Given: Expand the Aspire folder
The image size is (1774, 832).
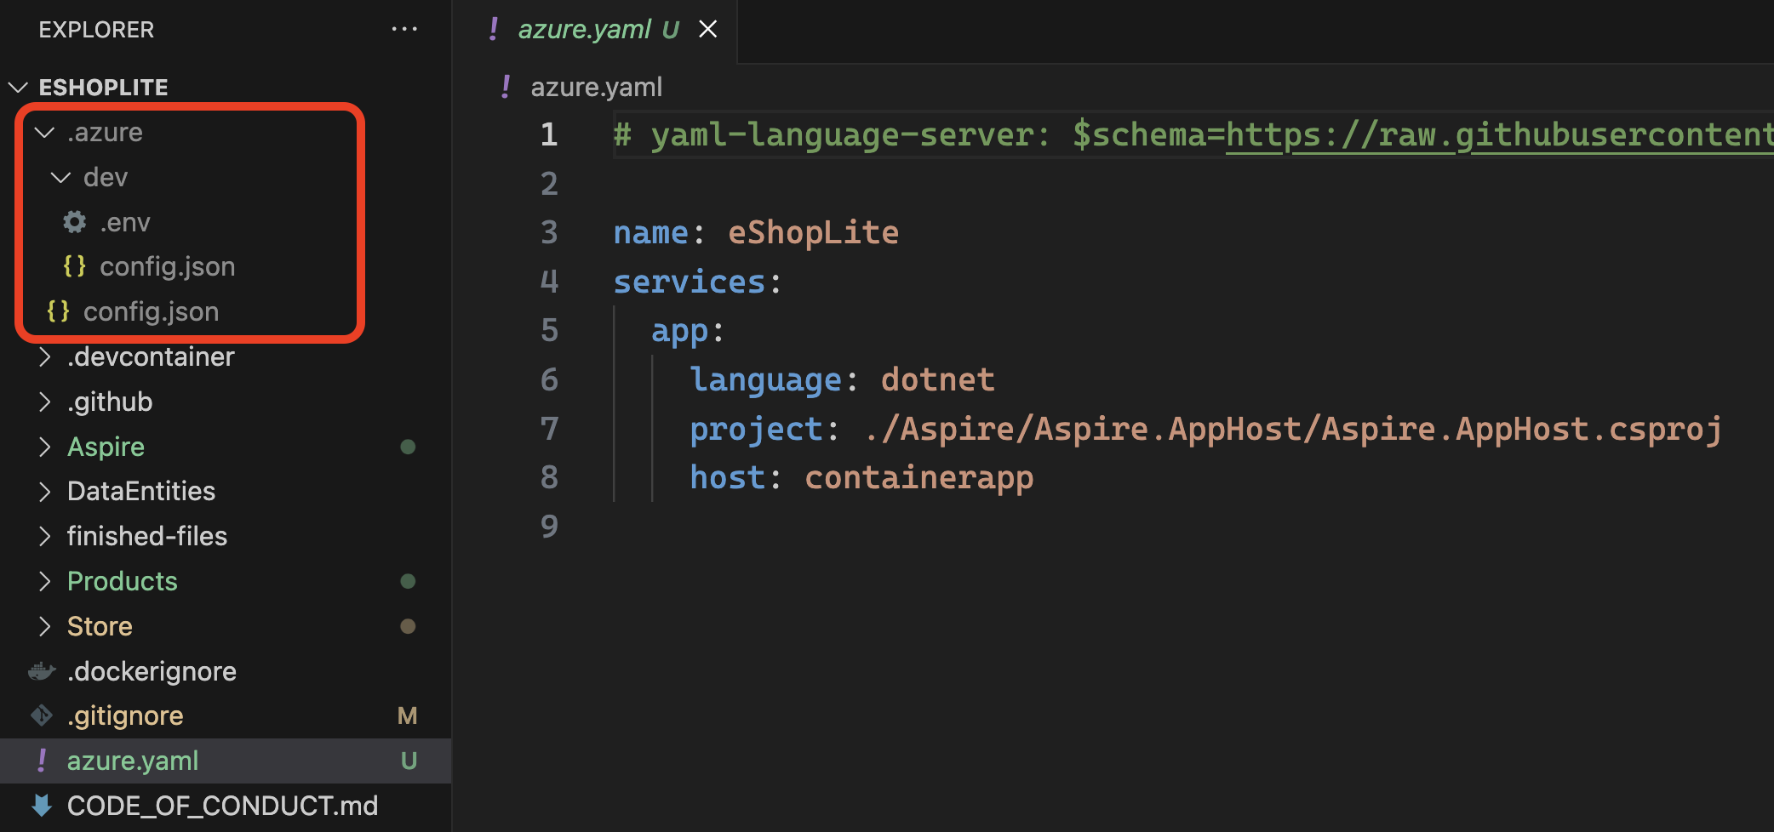Looking at the screenshot, I should coord(45,447).
